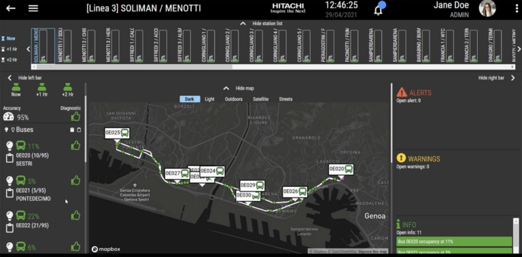The height and width of the screenshot is (257, 522).
Task: Hide the right bar
Action: click(x=497, y=78)
